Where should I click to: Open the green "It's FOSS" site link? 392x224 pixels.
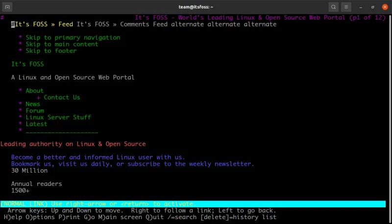27,64
